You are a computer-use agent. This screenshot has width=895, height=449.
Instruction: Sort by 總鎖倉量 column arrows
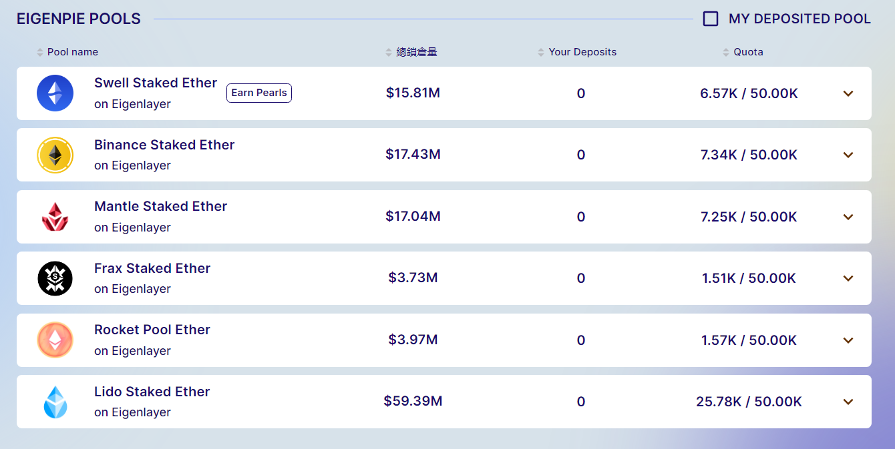(389, 52)
